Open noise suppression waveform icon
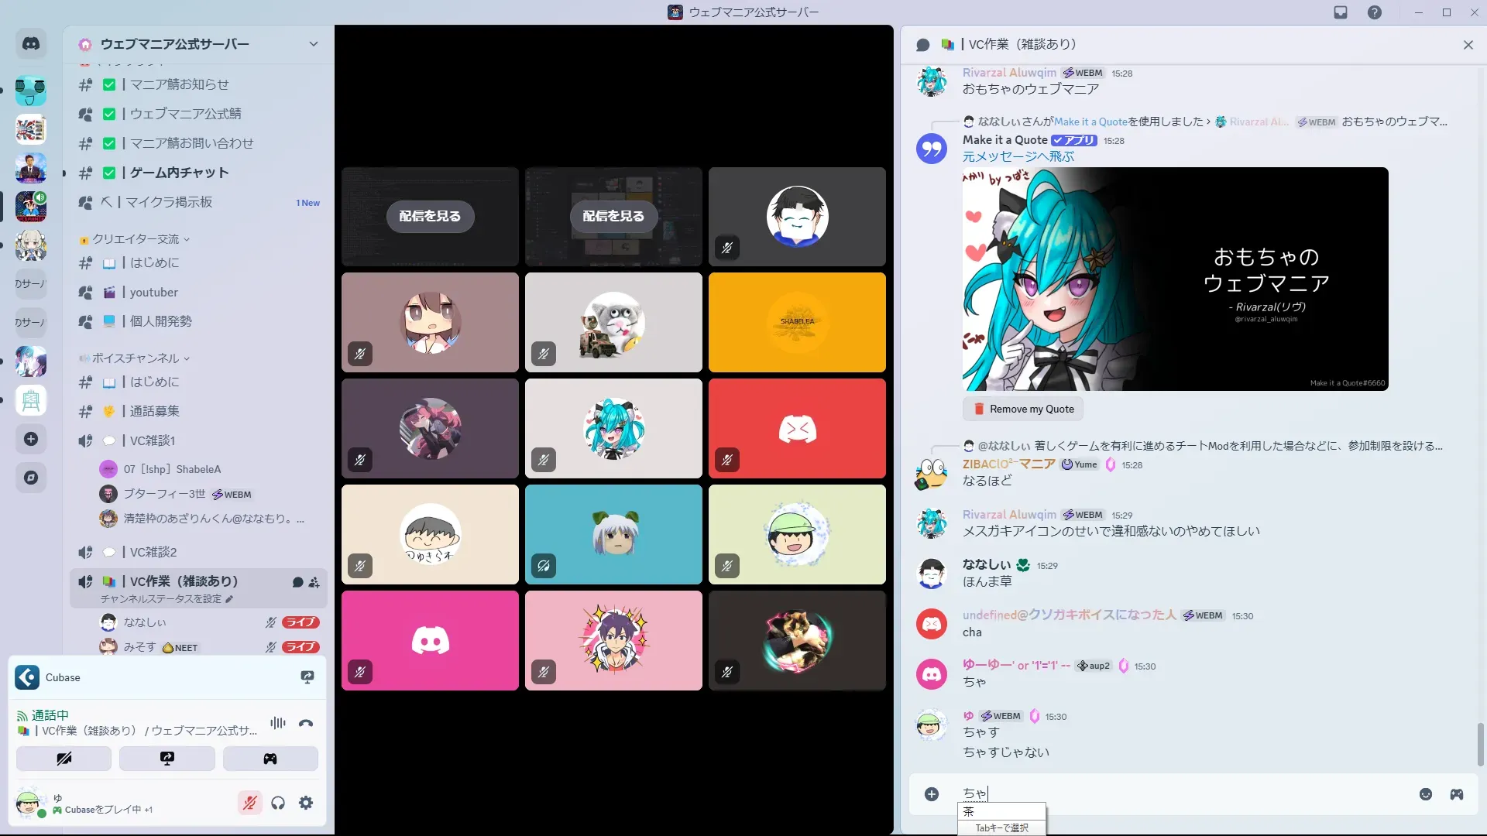The width and height of the screenshot is (1487, 836). point(277,724)
